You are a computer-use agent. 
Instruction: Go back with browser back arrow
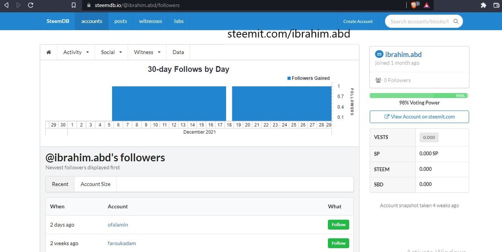[x=6, y=5]
